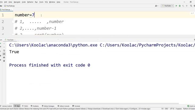Click the CRLF line separator in status bar
Screen dimensions: 195x110
[166, 109]
